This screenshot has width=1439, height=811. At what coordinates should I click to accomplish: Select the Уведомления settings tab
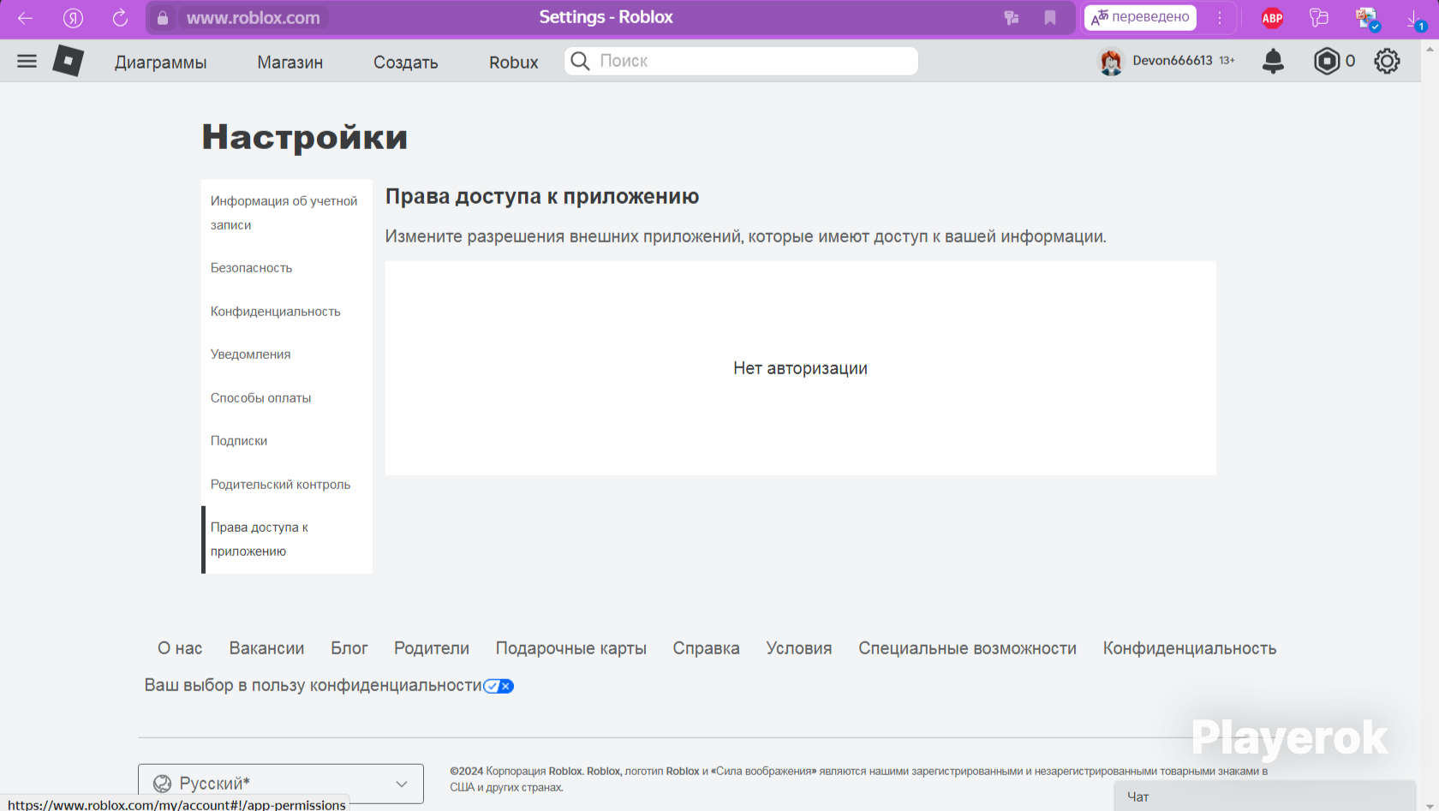click(287, 355)
